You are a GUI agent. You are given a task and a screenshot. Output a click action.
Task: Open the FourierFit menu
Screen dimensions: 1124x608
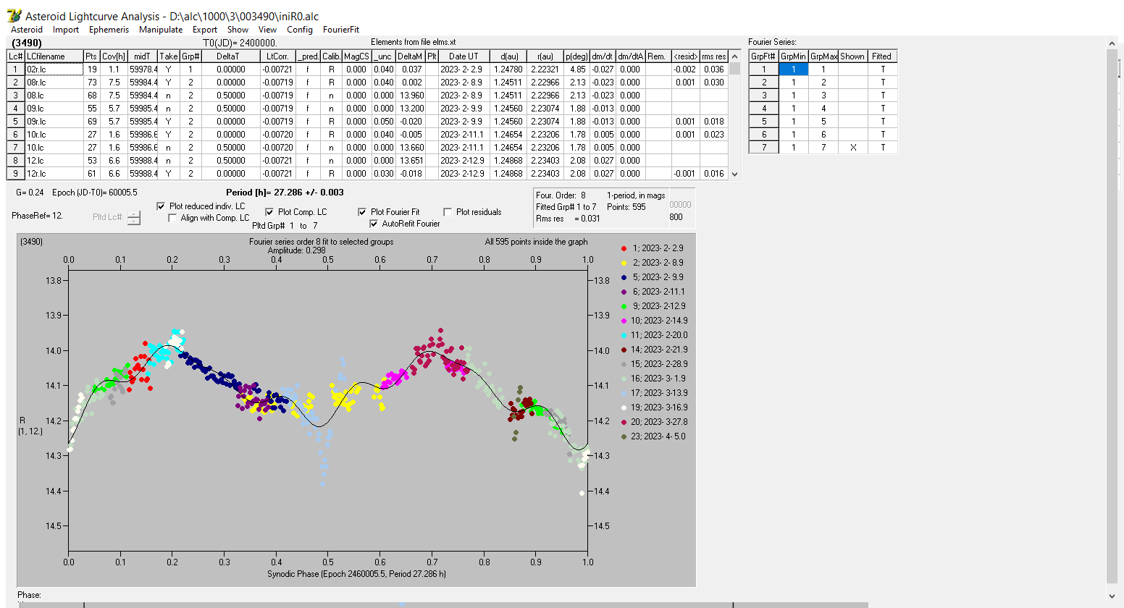[341, 30]
